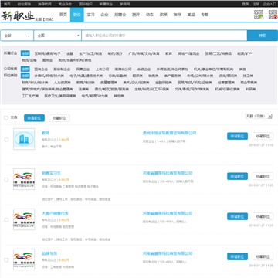278x278 pixels.
Task: Open the QR code icon with the red badge
Action: (273, 15)
